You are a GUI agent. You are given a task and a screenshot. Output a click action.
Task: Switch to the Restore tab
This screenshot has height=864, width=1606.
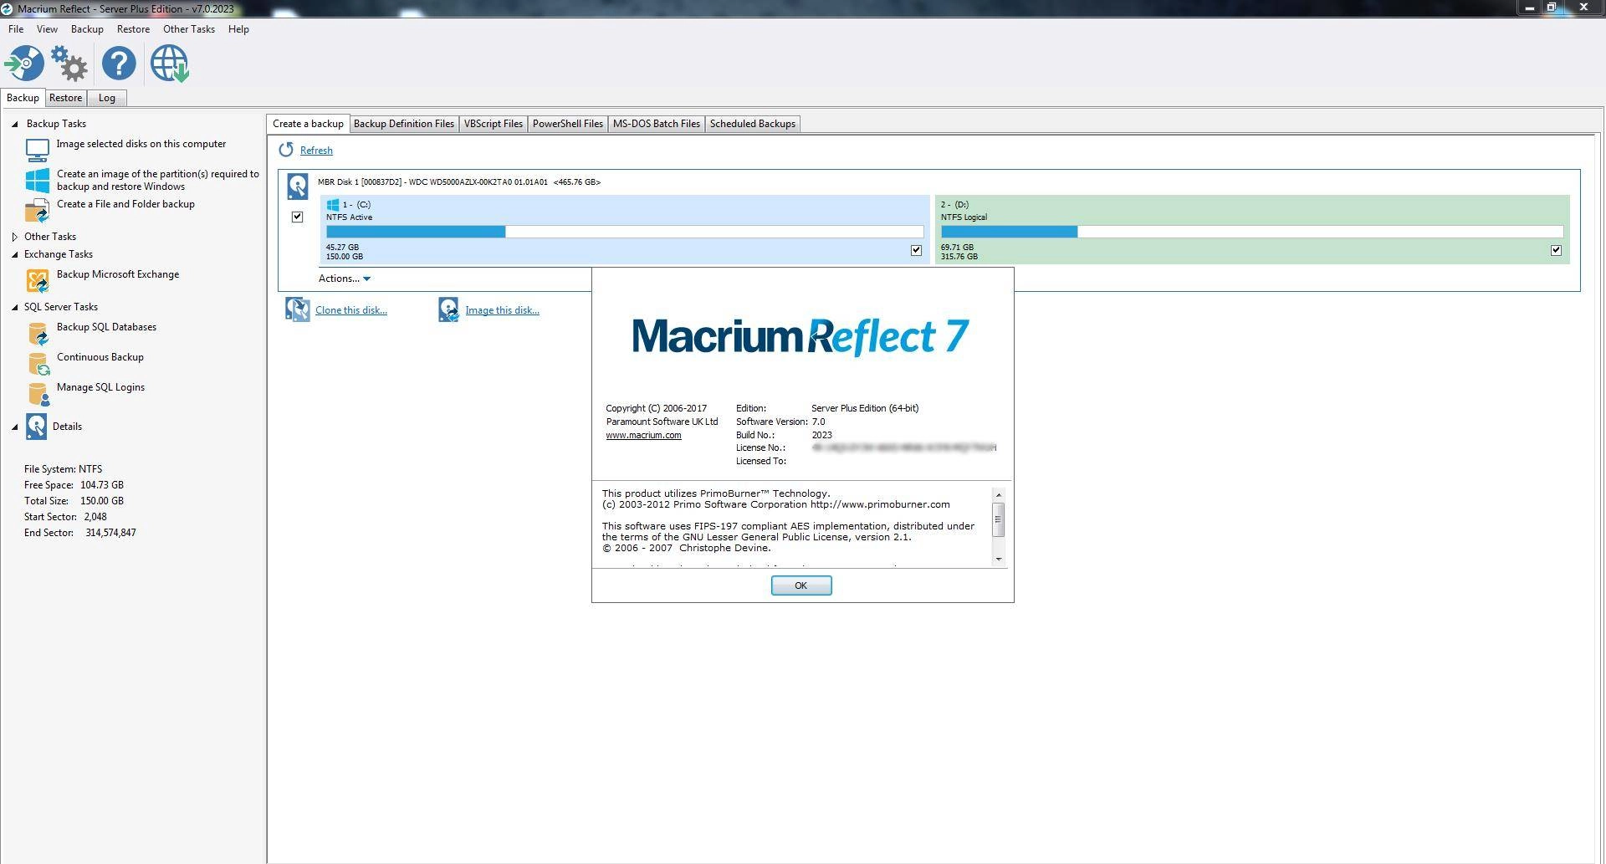[65, 98]
